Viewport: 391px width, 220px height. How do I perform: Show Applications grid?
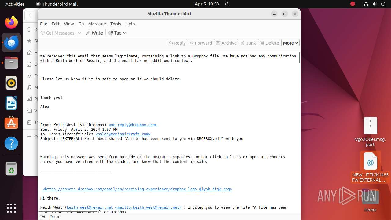(11, 208)
